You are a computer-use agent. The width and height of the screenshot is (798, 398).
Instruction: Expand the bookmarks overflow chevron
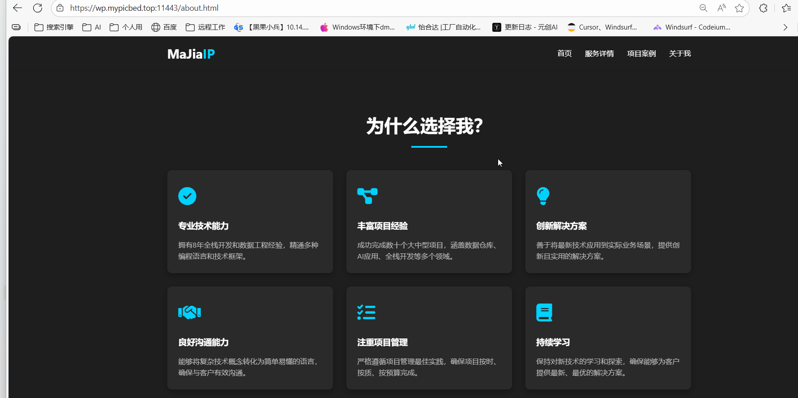coord(785,27)
